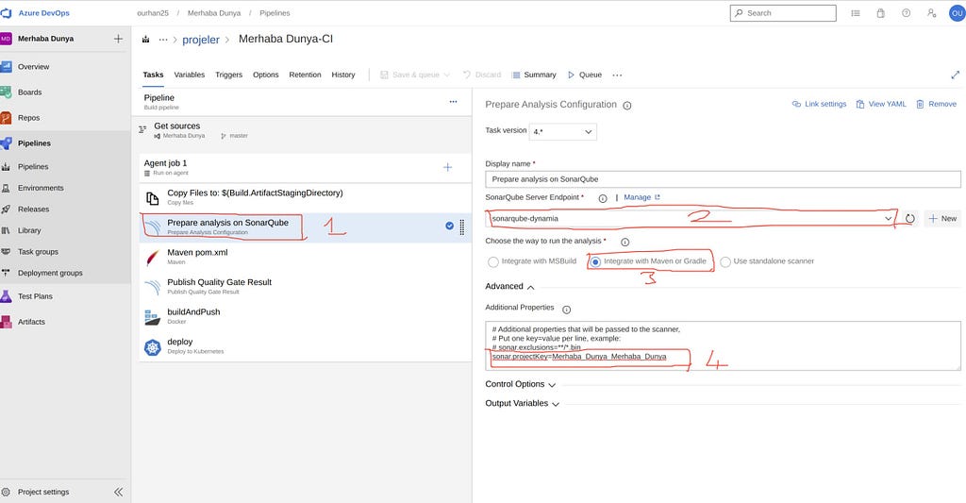Open the help question mark icon

coord(907,13)
